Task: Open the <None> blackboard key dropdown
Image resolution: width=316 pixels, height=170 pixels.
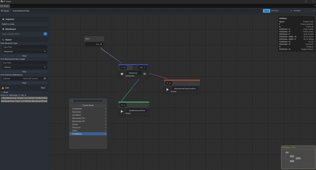Action: pos(24,67)
